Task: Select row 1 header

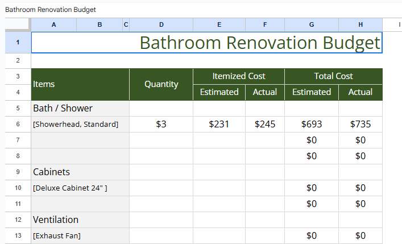Action: pos(18,43)
